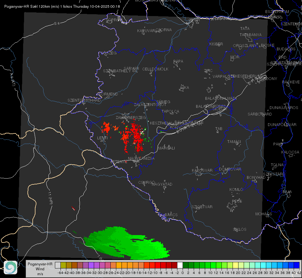Click the LETENYE city label
The image size is (302, 278).
pos(119,162)
